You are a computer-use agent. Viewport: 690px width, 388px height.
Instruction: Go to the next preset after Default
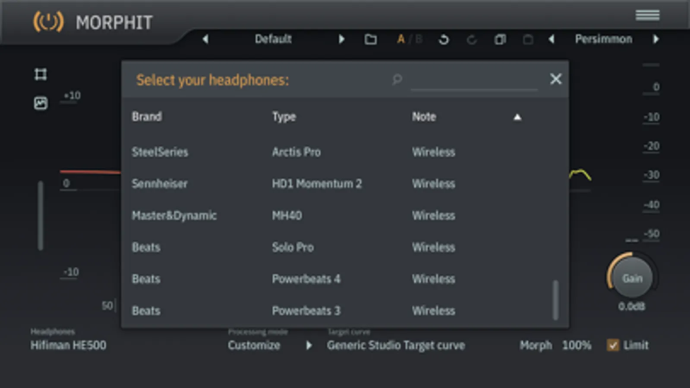click(341, 39)
